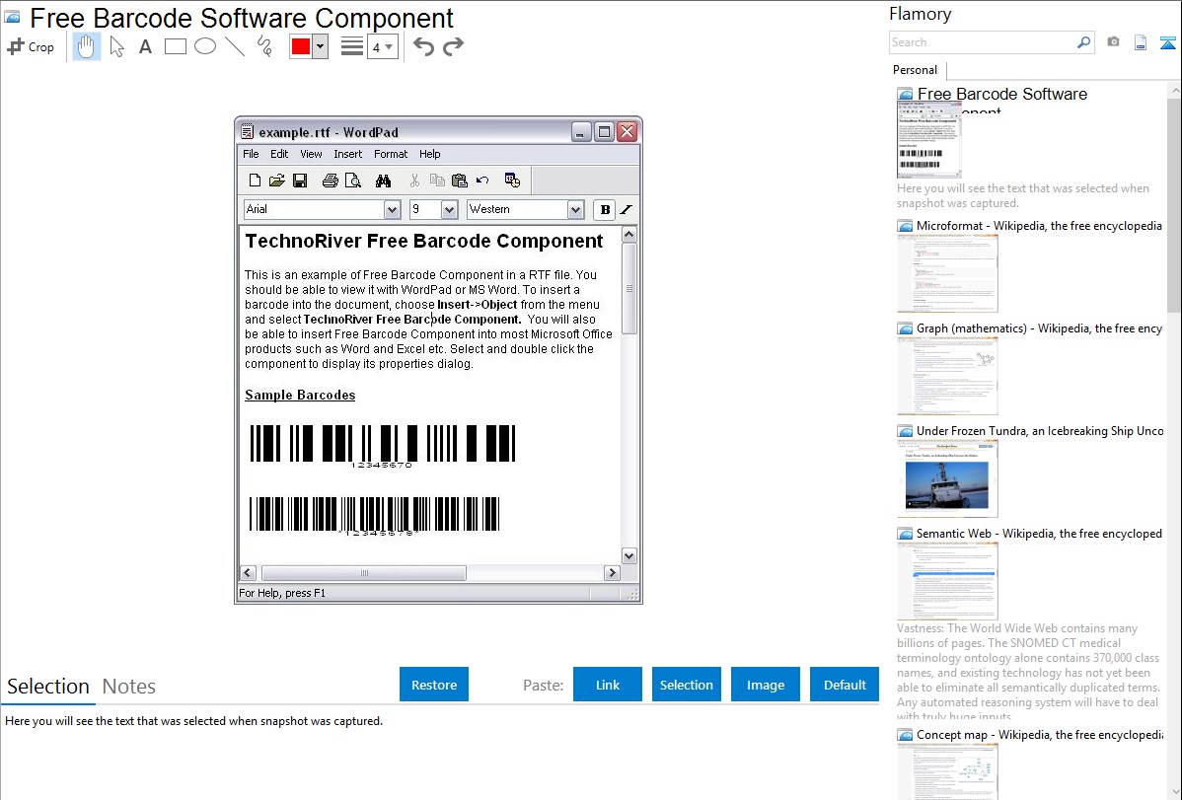Open the Under Frozen Tundra snapshot thumbnail

[x=947, y=478]
